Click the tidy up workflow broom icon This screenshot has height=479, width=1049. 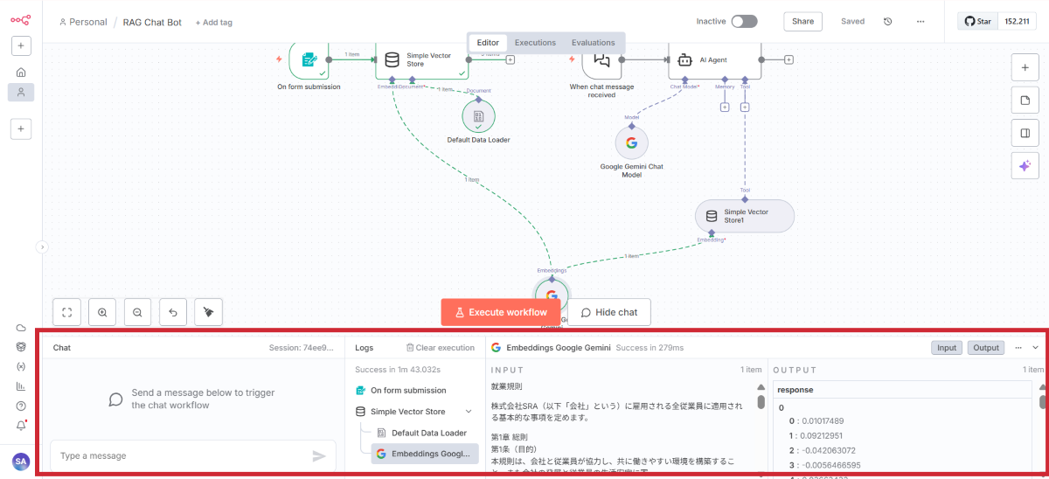pyautogui.click(x=208, y=312)
